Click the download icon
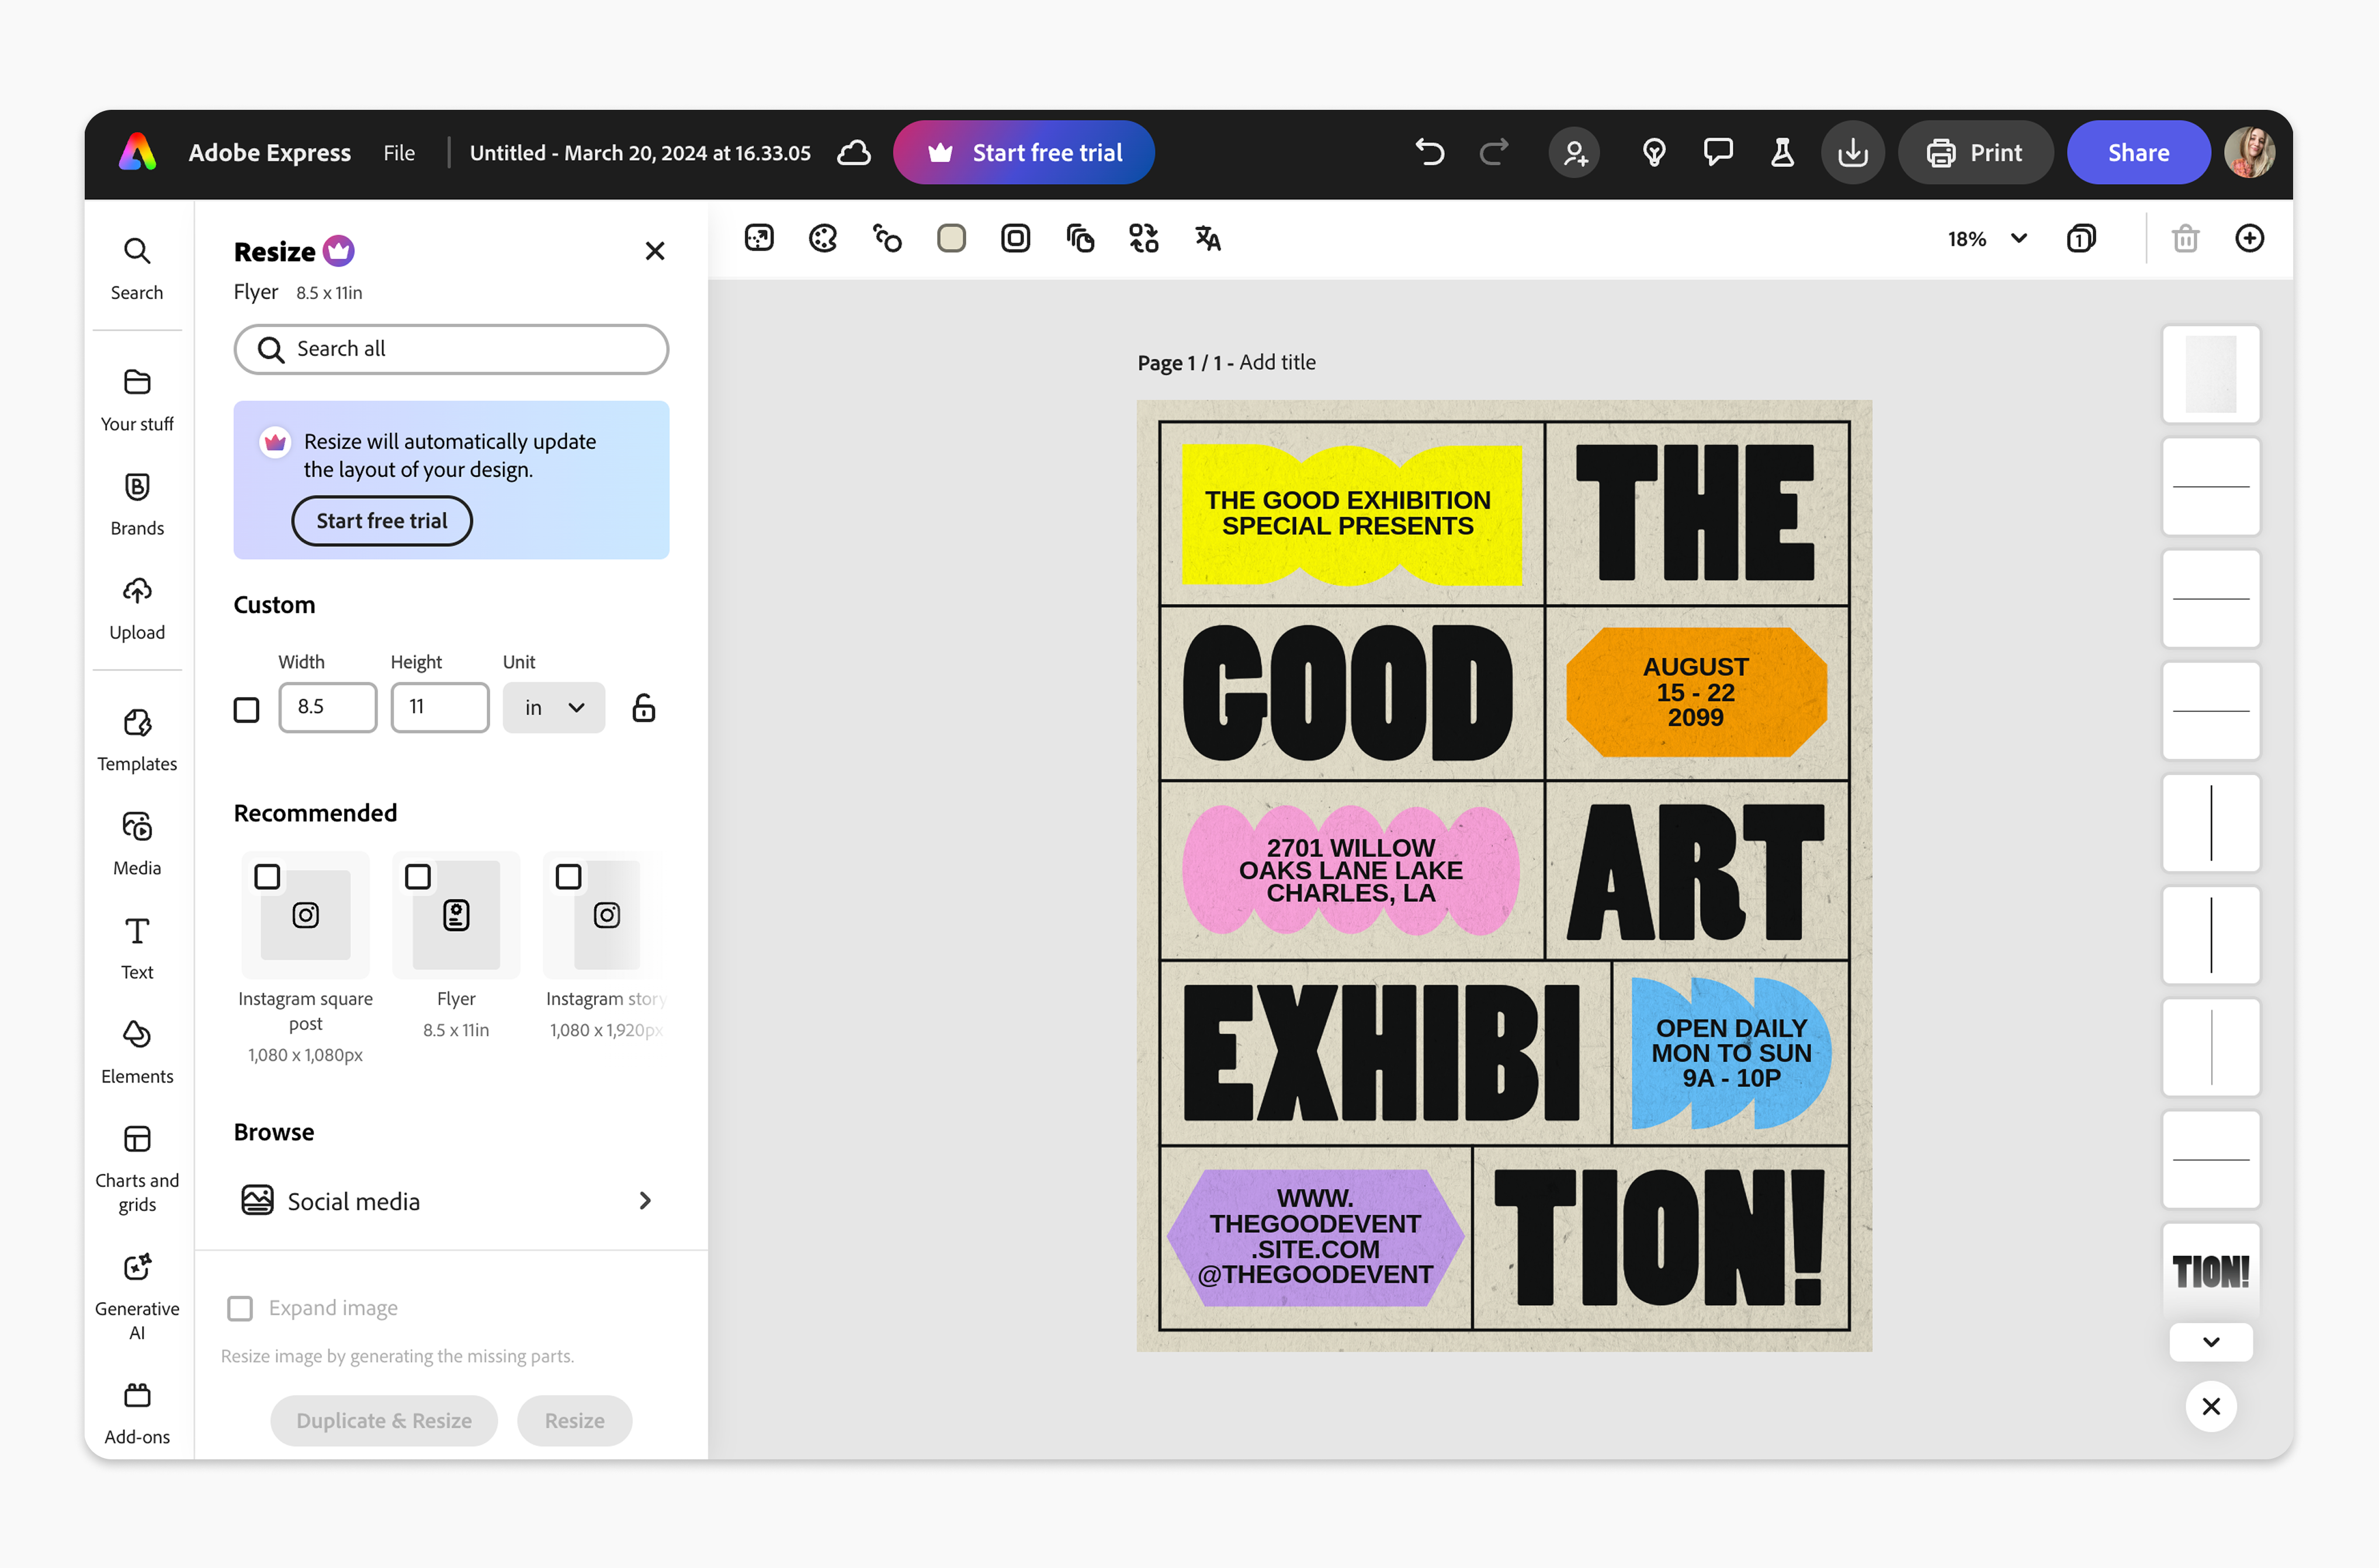Screen dimensions: 2379x1568 tap(1853, 153)
